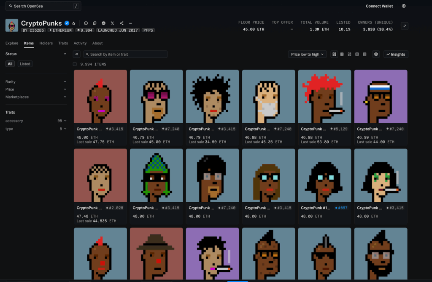Click the profile icon next to Connect Wallet
This screenshot has width=432, height=282.
coord(404,6)
